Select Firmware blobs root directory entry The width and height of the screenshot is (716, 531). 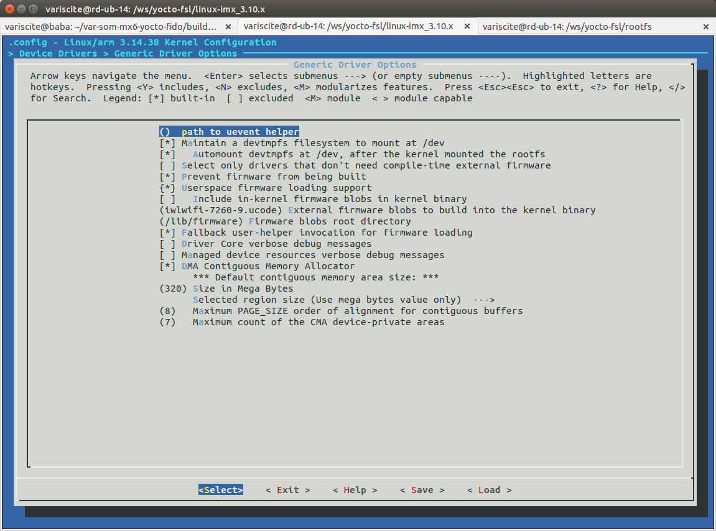[330, 221]
